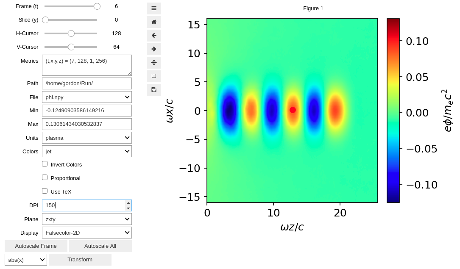Click the H-Cursor value 128 readout

tap(117, 33)
